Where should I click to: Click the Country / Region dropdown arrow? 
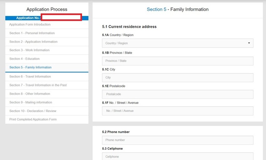pyautogui.click(x=249, y=43)
